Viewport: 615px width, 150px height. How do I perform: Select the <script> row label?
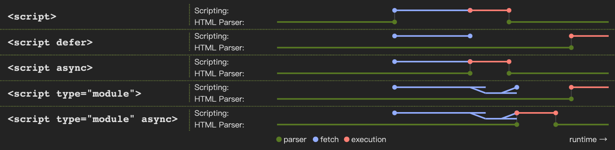coord(32,17)
